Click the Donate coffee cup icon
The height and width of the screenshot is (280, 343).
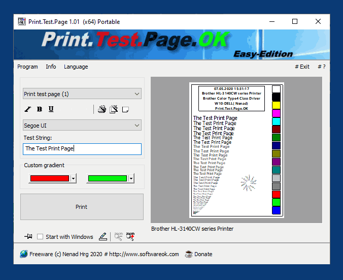189,254
